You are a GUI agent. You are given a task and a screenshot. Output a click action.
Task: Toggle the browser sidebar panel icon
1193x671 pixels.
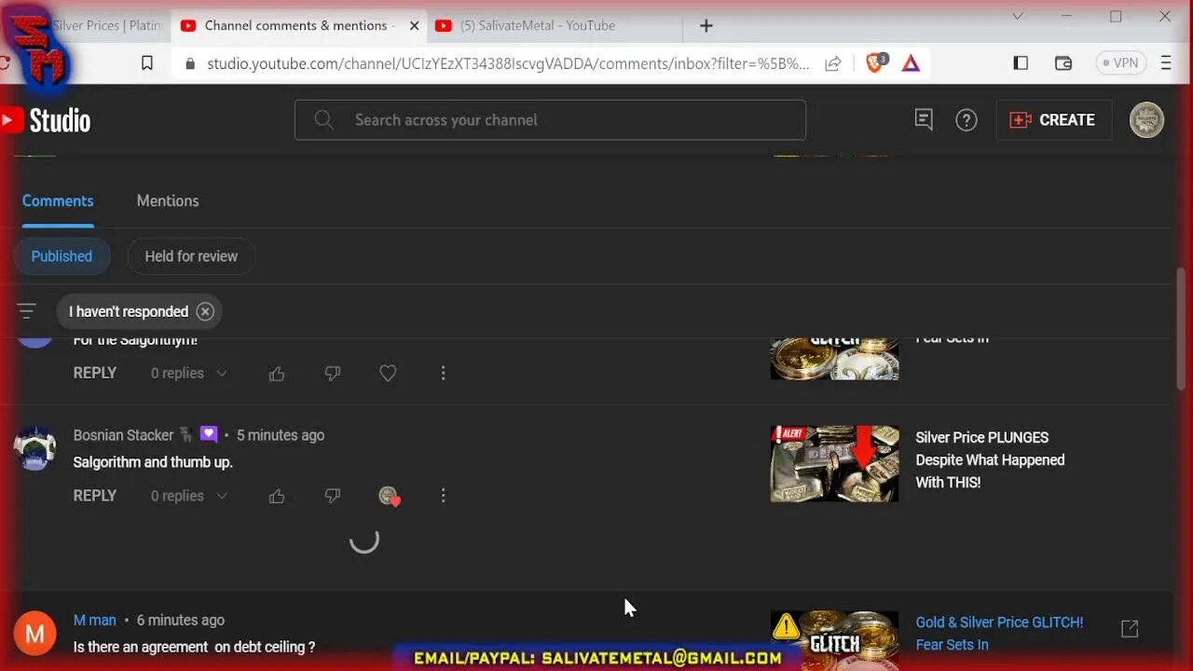point(1021,63)
